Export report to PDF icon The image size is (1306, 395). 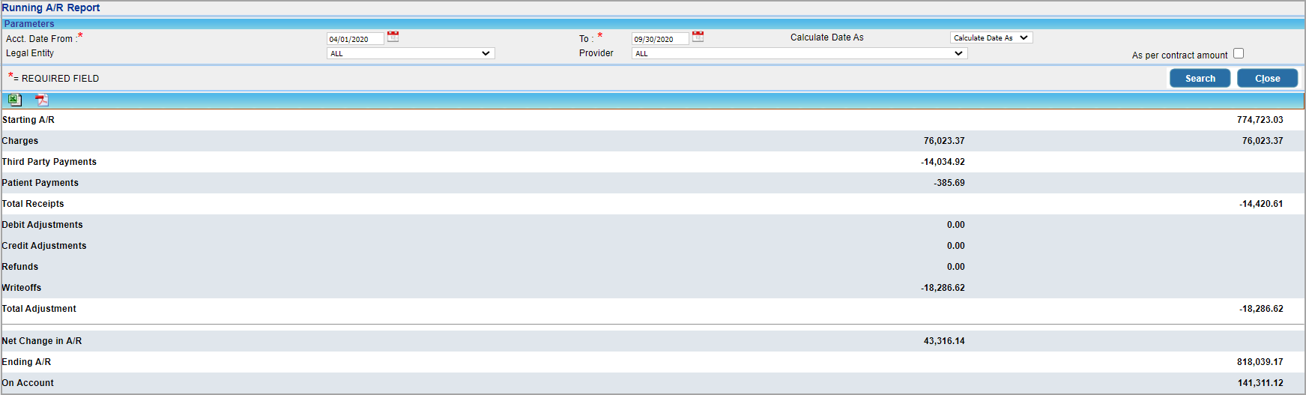coord(42,100)
